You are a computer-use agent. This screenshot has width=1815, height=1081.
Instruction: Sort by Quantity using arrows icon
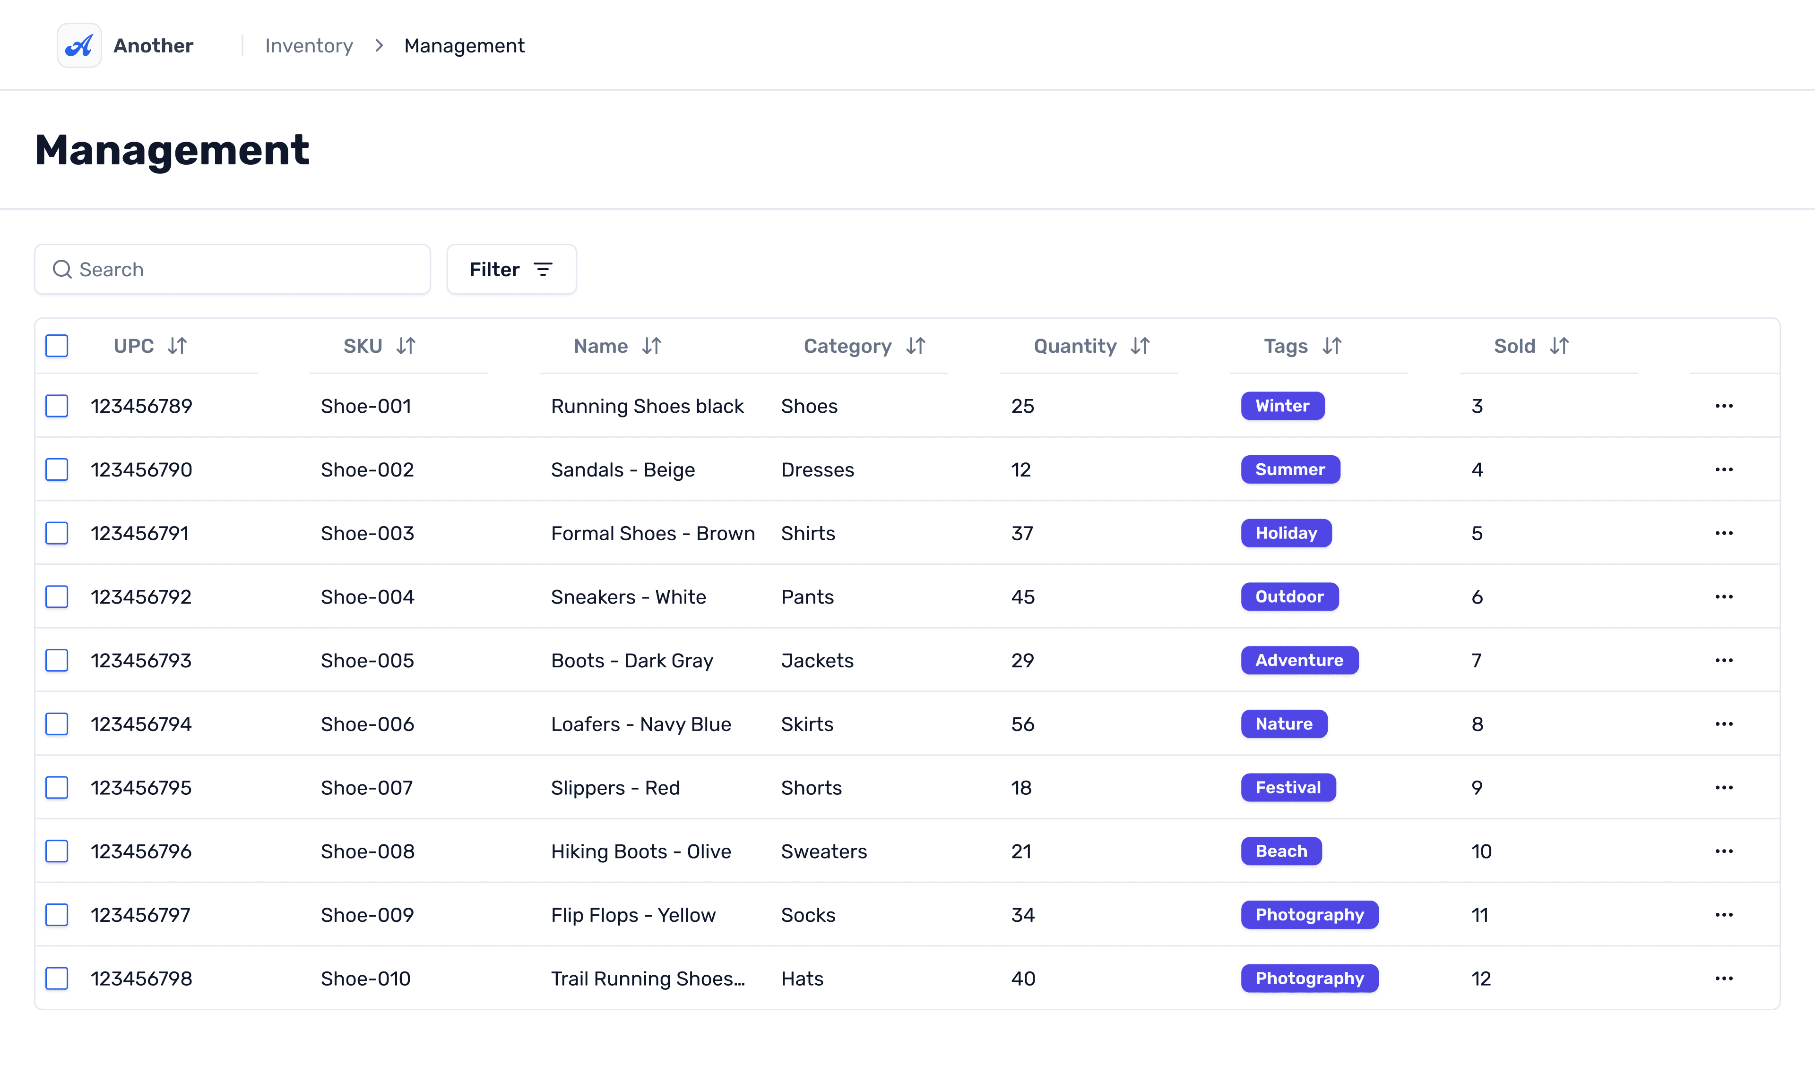(x=1140, y=346)
